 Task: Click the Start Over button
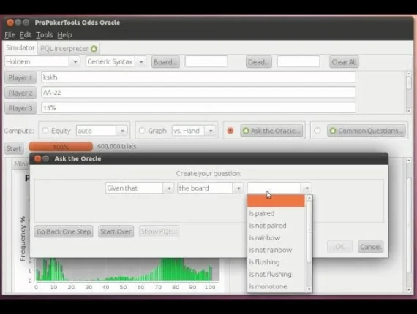pyautogui.click(x=116, y=231)
